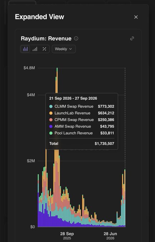The height and width of the screenshot is (242, 155).
Task: Click the $634,212 value
Action: click(106, 113)
